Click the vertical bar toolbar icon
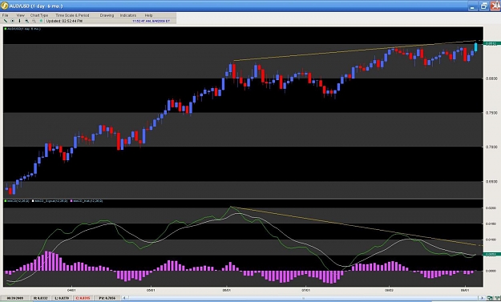Image resolution: width=501 pixels, height=302 pixels. [x=19, y=21]
